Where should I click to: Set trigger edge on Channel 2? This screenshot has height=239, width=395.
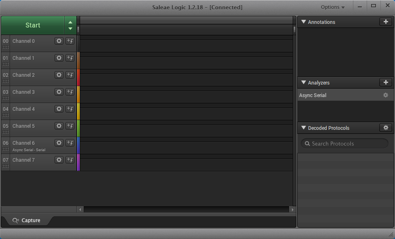(70, 75)
